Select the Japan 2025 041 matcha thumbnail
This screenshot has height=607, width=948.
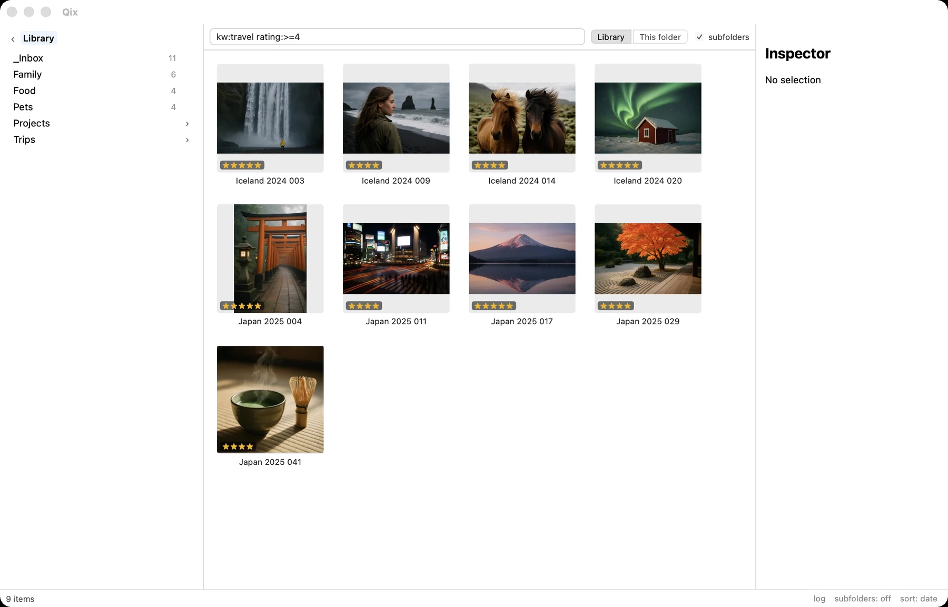[270, 399]
